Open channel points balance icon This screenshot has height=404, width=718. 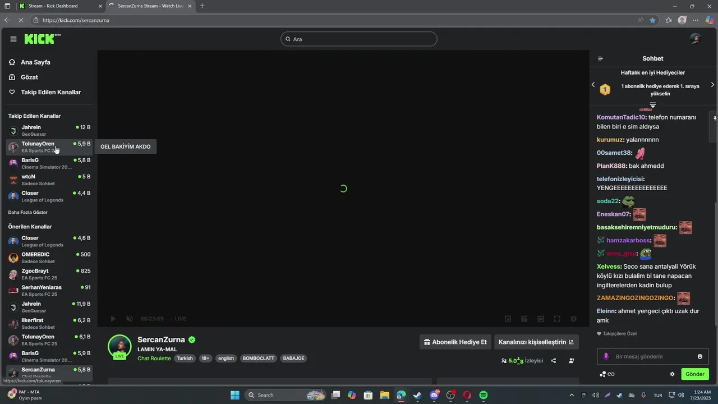tap(606, 374)
